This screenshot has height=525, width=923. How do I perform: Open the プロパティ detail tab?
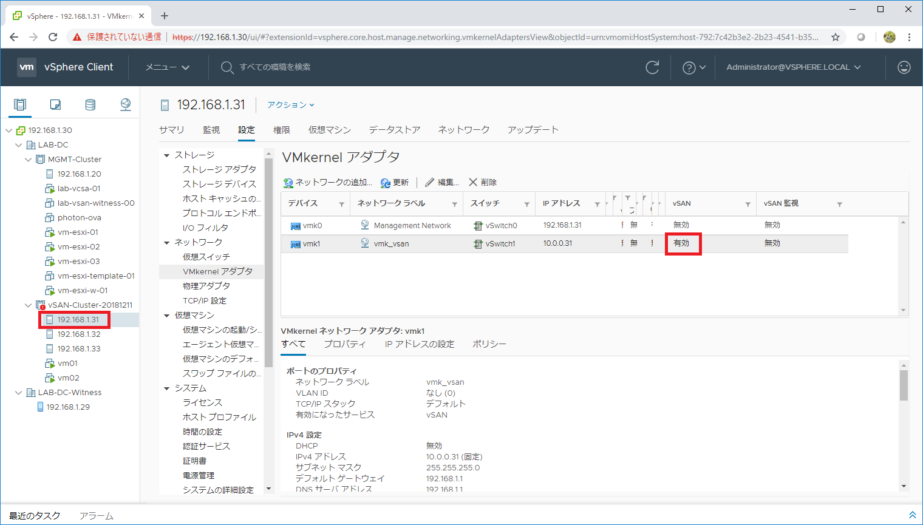point(344,344)
